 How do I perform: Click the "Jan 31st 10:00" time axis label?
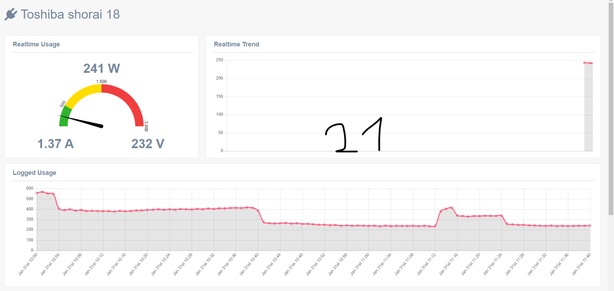[28, 264]
